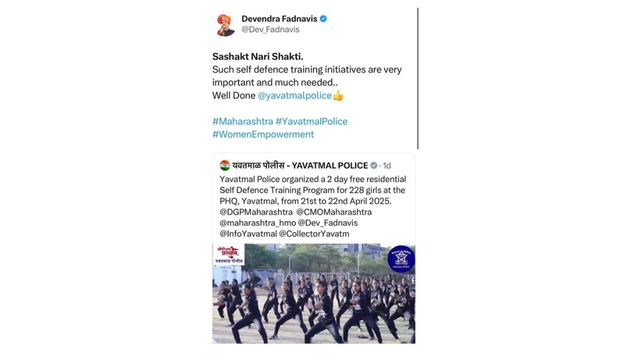The width and height of the screenshot is (627, 353).
Task: Click the blue verified badge beside Devendra Fadnavis
Action: point(323,18)
